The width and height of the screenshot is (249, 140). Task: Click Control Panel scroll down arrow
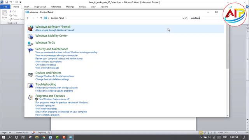click(227, 116)
